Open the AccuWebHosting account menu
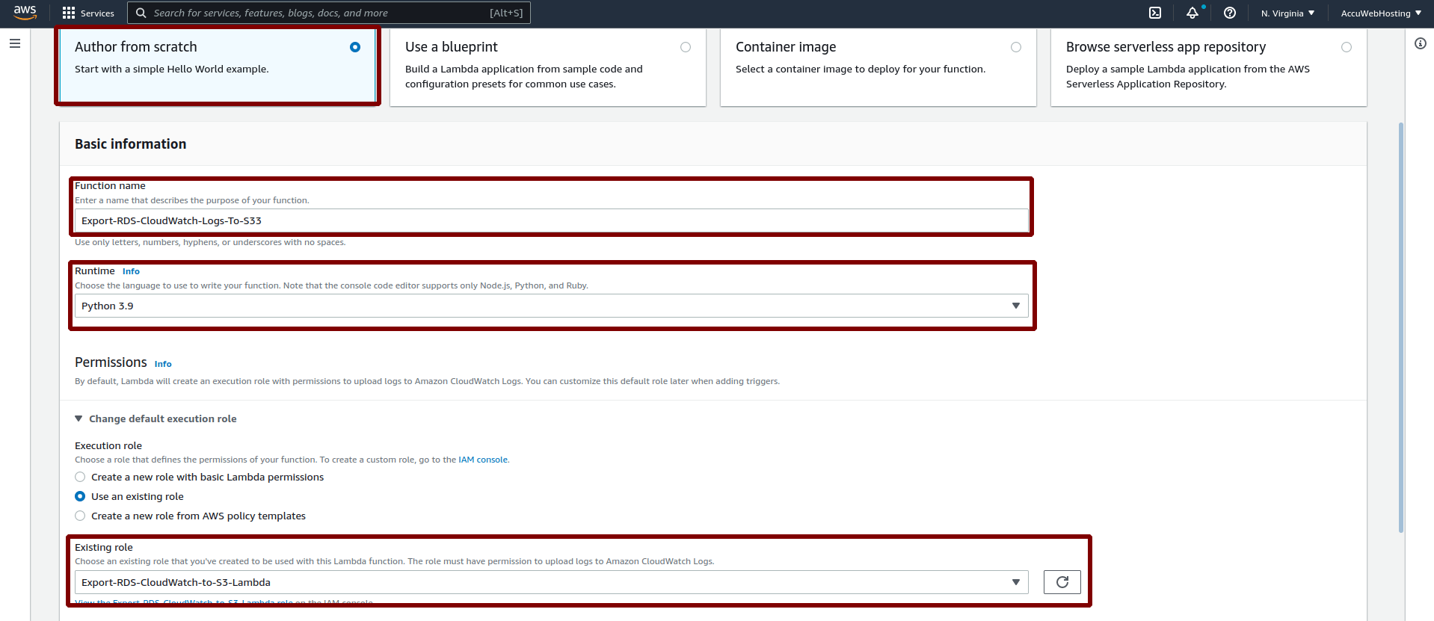This screenshot has width=1434, height=621. tap(1380, 13)
